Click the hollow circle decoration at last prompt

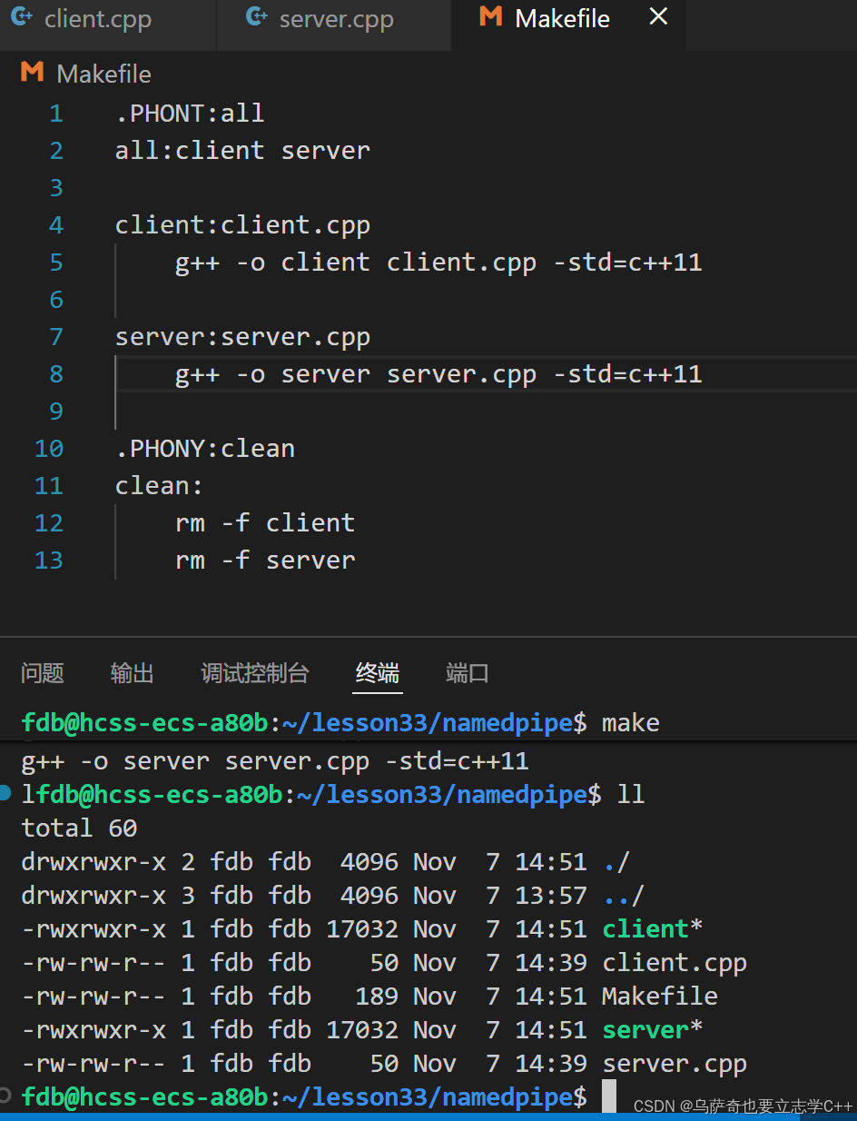coord(6,1094)
